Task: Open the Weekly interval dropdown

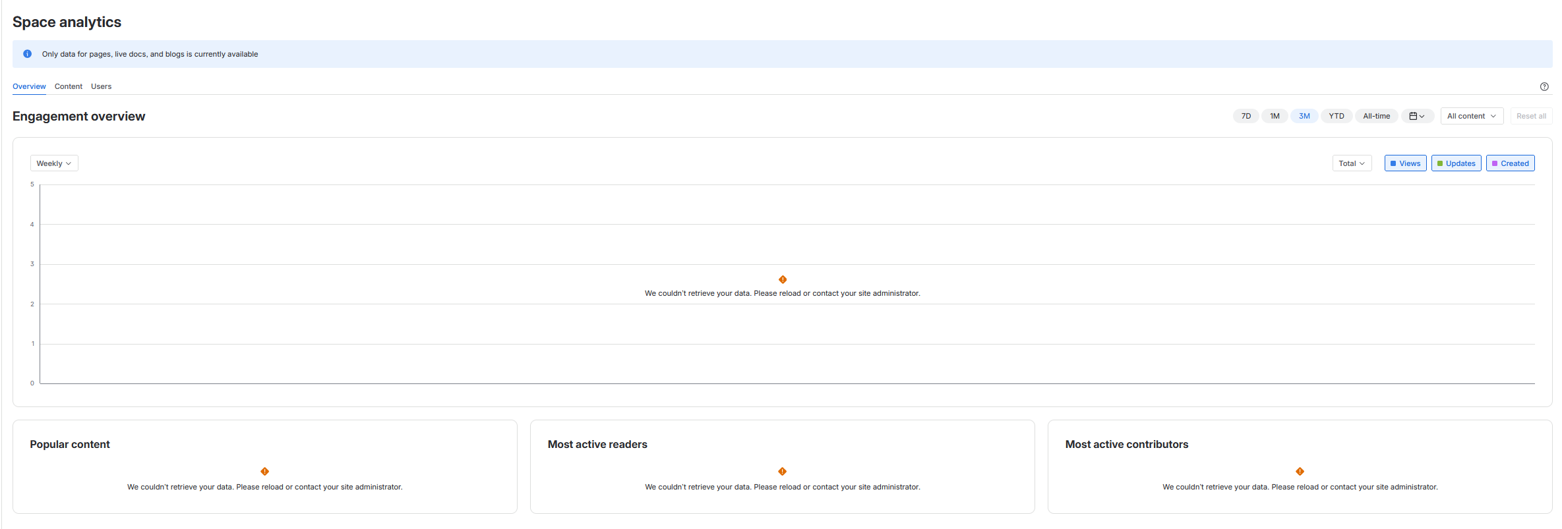Action: pos(54,163)
